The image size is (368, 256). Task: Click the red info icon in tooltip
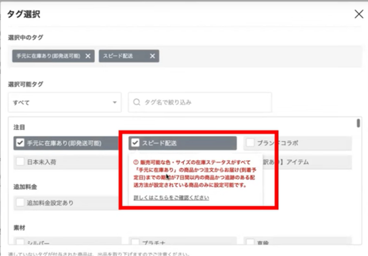pos(136,163)
